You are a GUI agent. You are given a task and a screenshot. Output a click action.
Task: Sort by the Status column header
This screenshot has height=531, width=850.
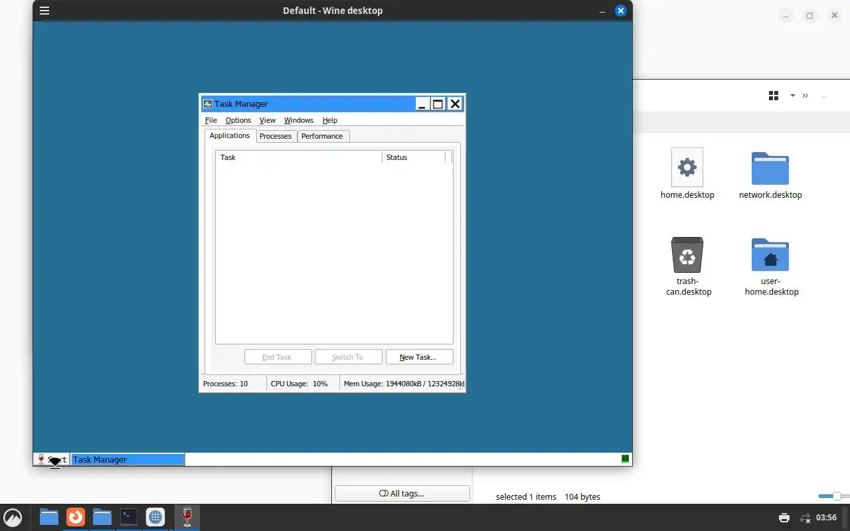(x=414, y=157)
